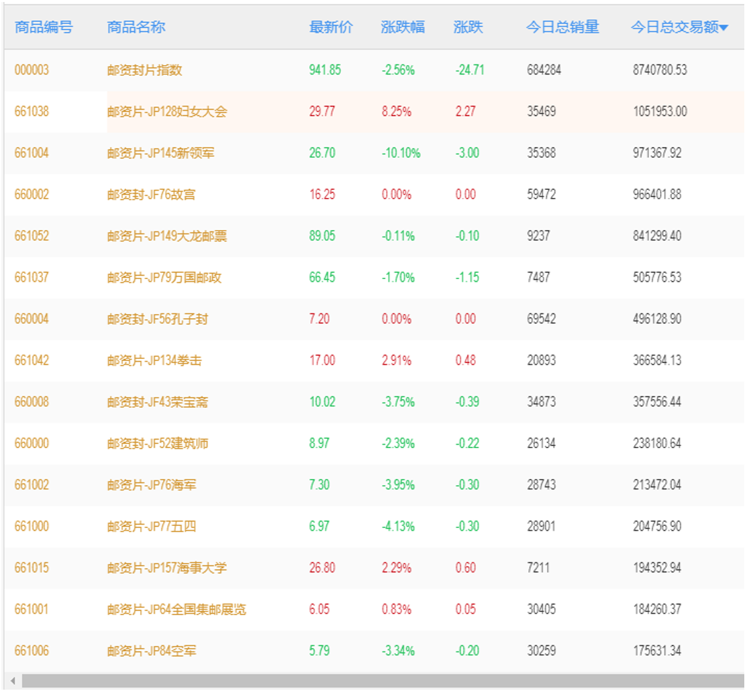Viewport: 751px width, 691px height.
Task: Select product code 661042
Action: (32, 360)
